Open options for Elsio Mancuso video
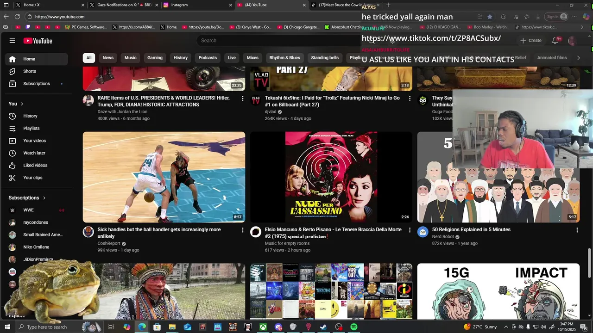The width and height of the screenshot is (593, 333). (x=410, y=230)
